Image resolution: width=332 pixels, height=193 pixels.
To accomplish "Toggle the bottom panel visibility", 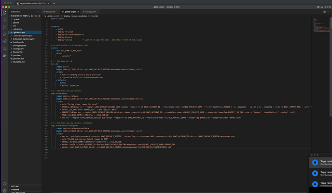I will click(322, 7).
